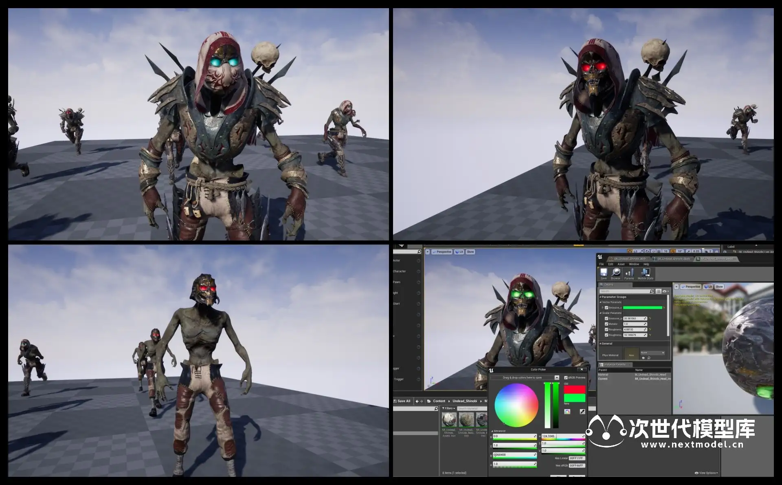Toggle the Emissive color parameter checkbox
782x485 pixels.
click(606, 308)
